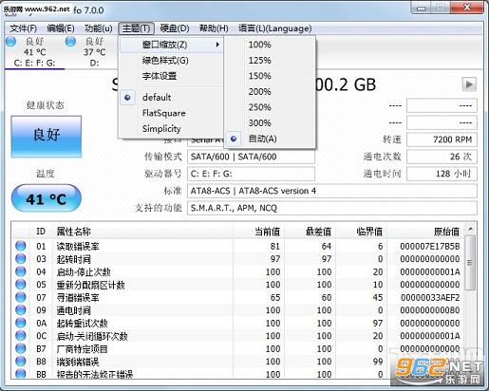
Task: Sort by 属性名称 column header
Action: point(142,232)
